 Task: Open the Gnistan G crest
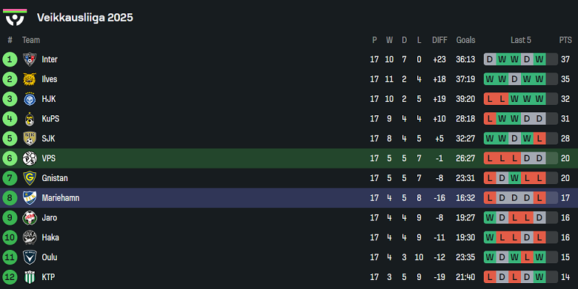pos(30,178)
